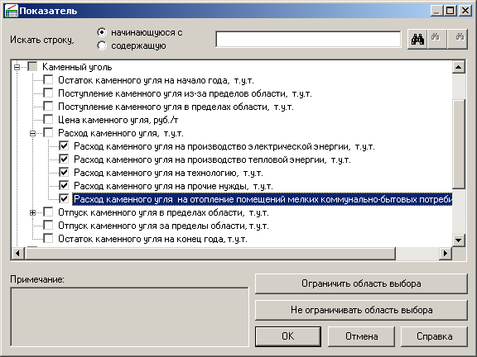This screenshot has height=357, width=477.
Task: Collapse the Каменный уголь tree node
Action: [17, 67]
